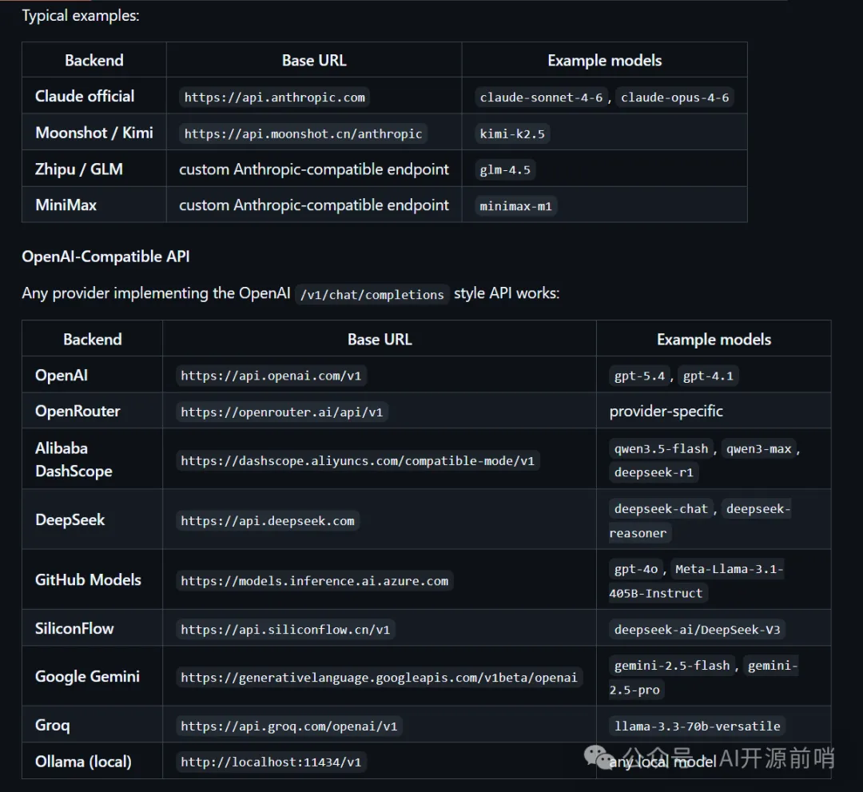Click the OpenAI backend cell
The width and height of the screenshot is (863, 792).
coord(92,375)
